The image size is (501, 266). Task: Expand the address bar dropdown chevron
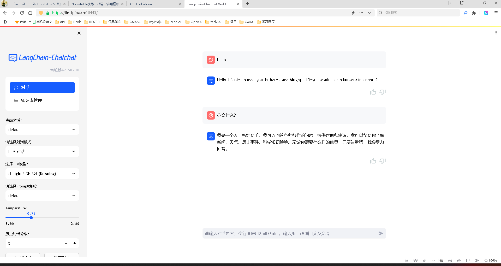coord(370,13)
